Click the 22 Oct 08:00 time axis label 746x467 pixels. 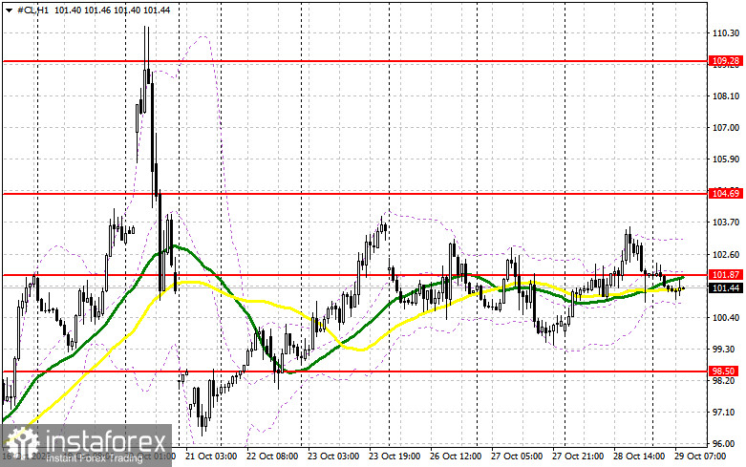coord(272,456)
